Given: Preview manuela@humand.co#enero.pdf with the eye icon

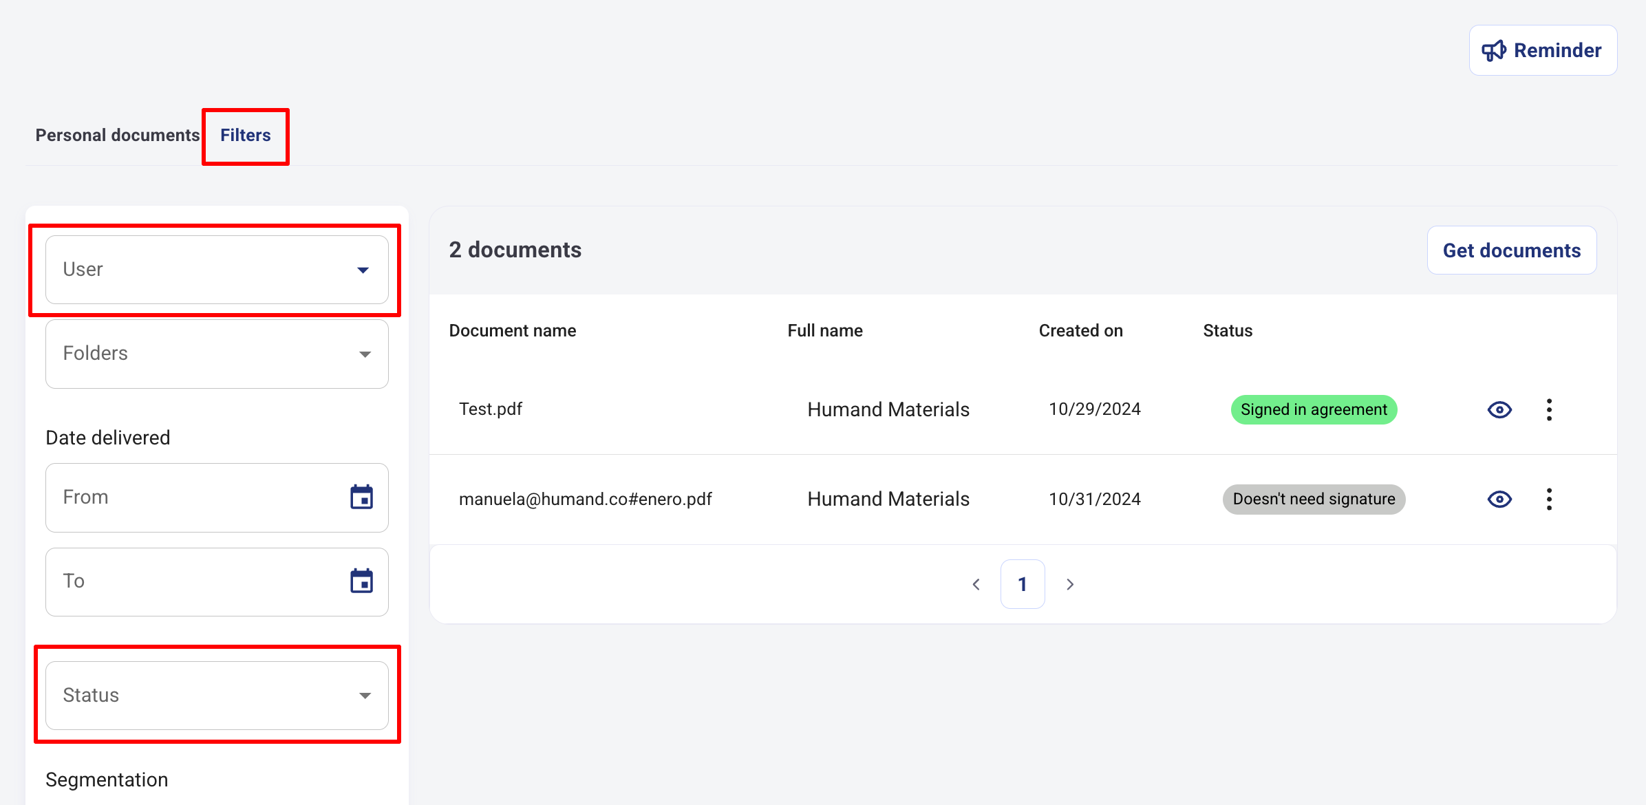Looking at the screenshot, I should [x=1499, y=499].
